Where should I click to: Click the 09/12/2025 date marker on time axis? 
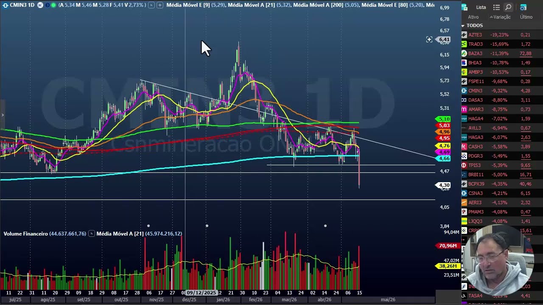(x=202, y=293)
